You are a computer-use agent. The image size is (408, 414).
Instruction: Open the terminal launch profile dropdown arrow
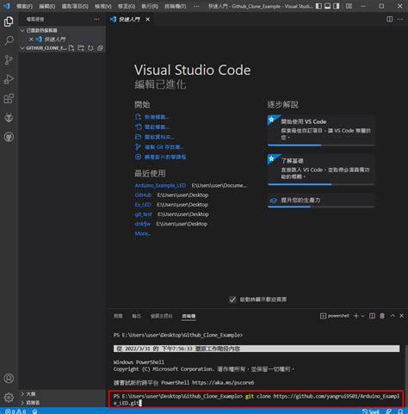click(x=362, y=316)
